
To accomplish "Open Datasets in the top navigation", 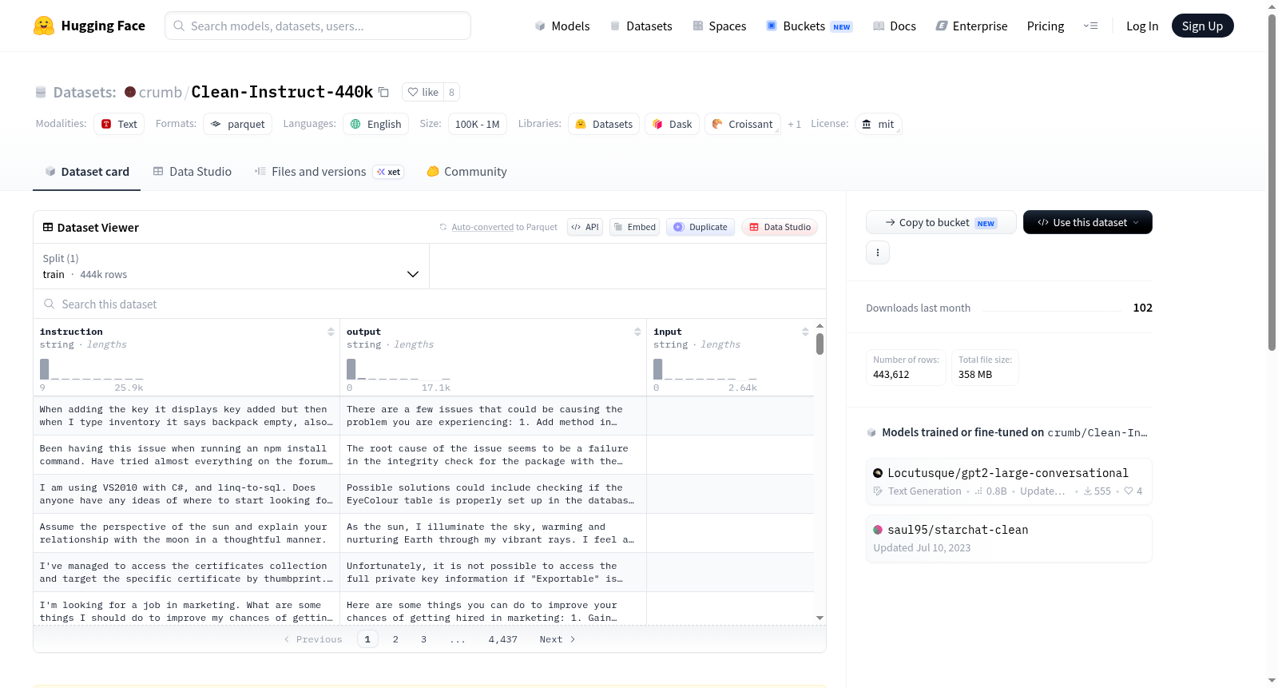I will (641, 26).
